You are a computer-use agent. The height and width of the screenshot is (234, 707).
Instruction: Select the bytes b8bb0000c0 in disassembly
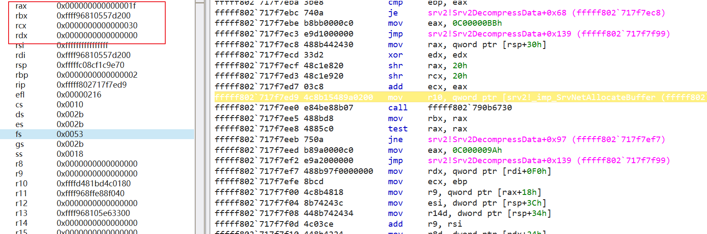[329, 23]
